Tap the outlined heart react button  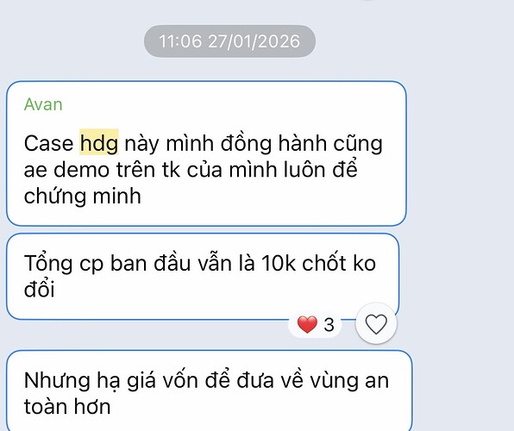376,324
